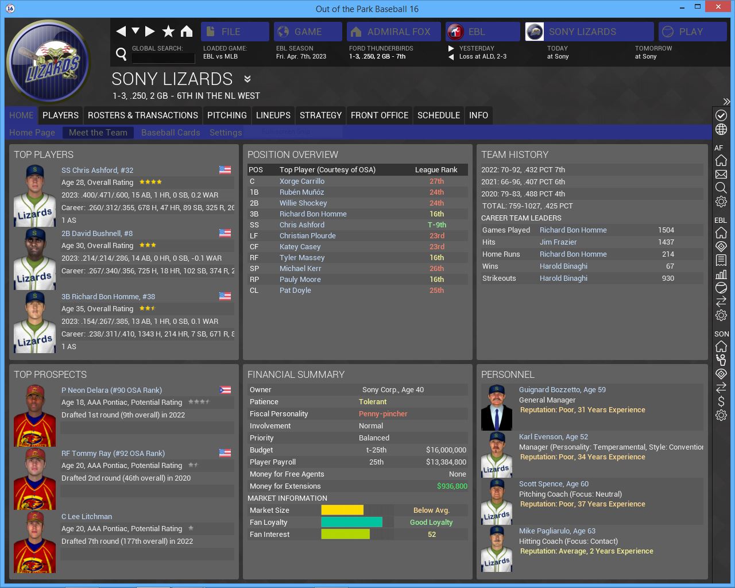The width and height of the screenshot is (735, 588).
Task: Open the LINEUPS tab
Action: coord(273,115)
